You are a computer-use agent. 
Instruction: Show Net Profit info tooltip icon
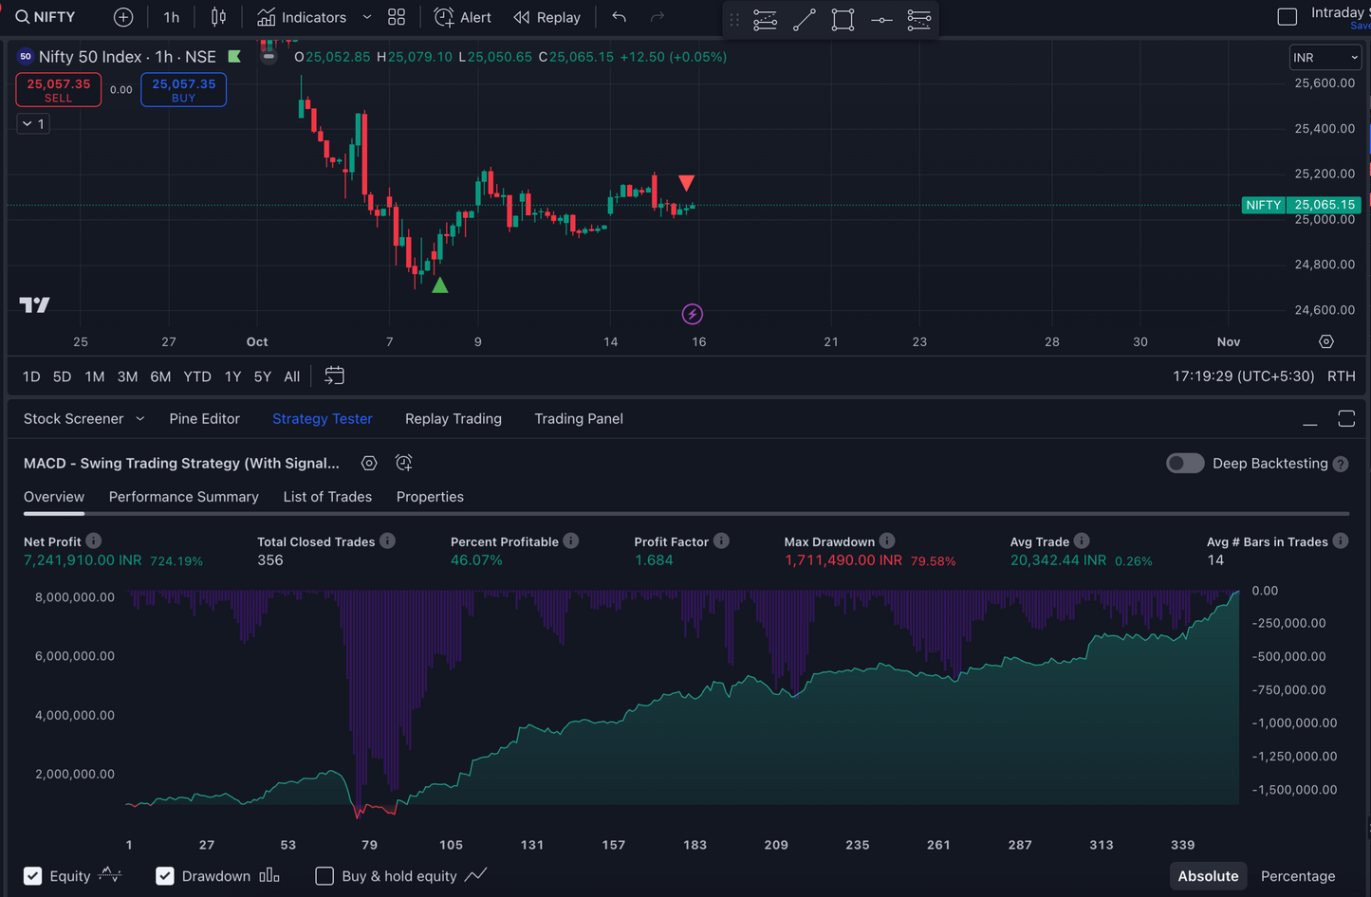point(93,540)
